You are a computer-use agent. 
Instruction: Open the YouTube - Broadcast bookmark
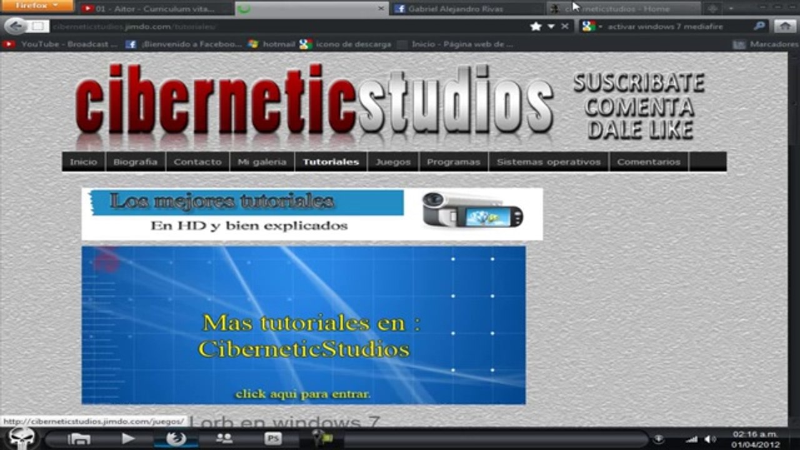[x=60, y=44]
